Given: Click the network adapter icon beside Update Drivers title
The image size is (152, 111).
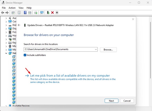Looking at the screenshot, I should (x=25, y=25).
